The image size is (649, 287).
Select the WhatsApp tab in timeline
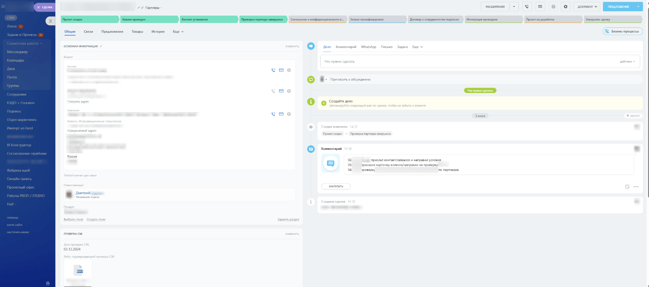coord(368,47)
